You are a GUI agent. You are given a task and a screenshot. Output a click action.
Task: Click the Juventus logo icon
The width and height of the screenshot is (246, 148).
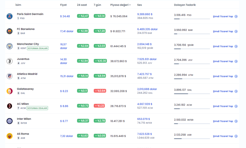[9, 61]
